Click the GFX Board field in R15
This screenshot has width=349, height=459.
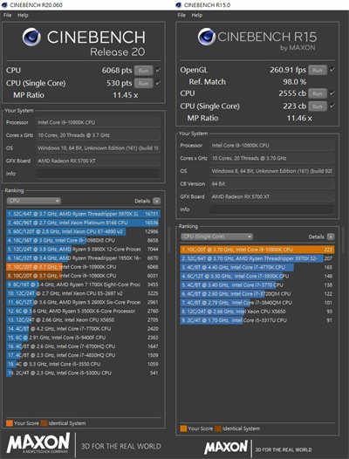(x=271, y=196)
